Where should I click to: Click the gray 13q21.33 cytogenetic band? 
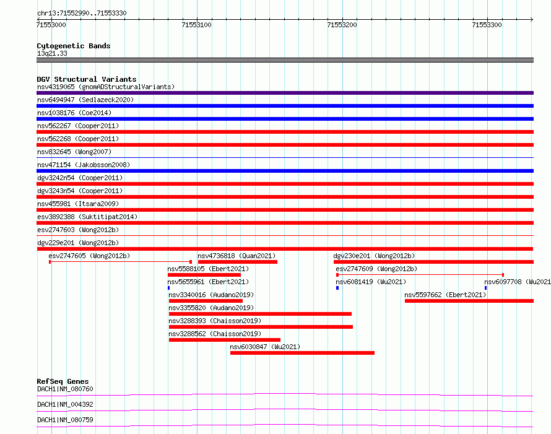coord(285,60)
